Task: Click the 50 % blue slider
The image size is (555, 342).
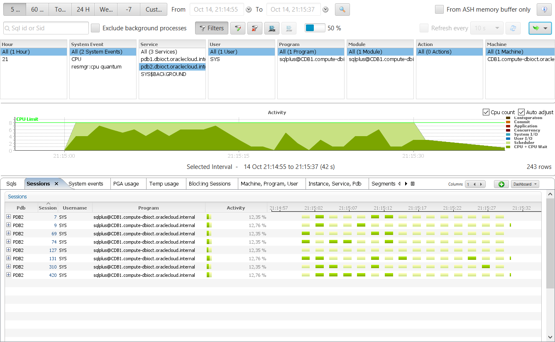Action: click(315, 28)
